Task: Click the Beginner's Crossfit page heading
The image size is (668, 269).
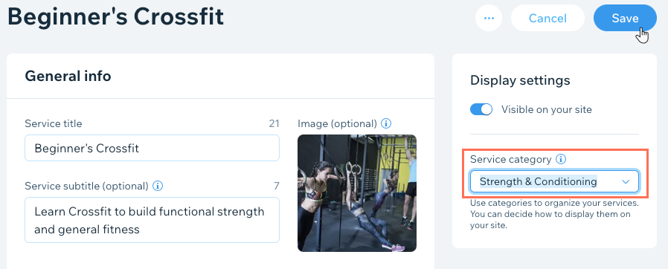Action: point(116,17)
